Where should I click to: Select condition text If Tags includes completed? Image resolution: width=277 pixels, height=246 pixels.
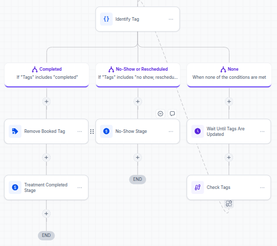click(48, 77)
